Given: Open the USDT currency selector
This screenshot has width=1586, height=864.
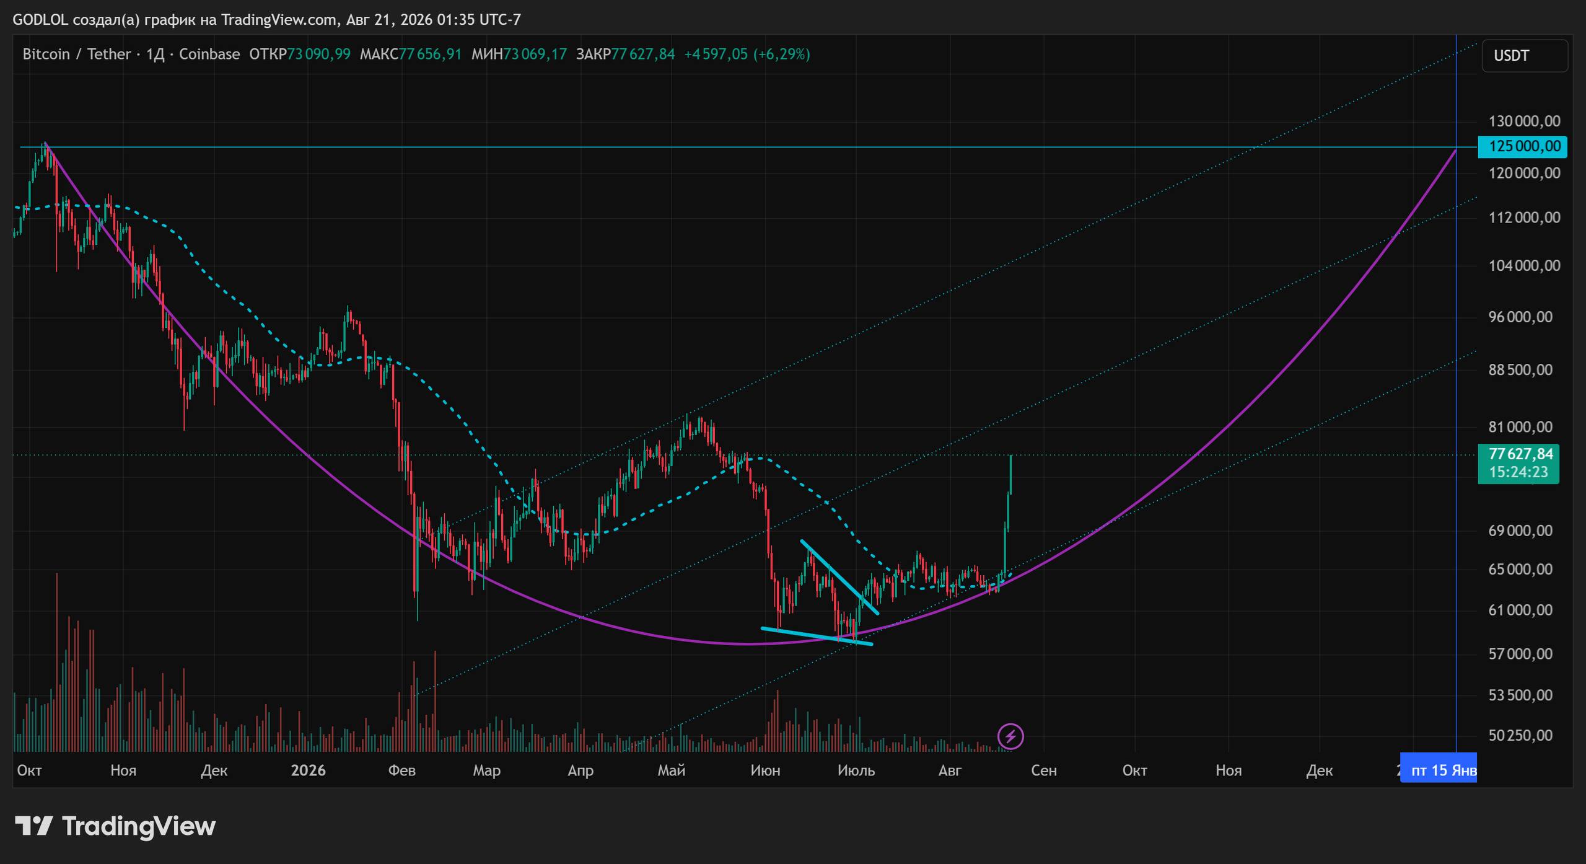Looking at the screenshot, I should pos(1525,56).
